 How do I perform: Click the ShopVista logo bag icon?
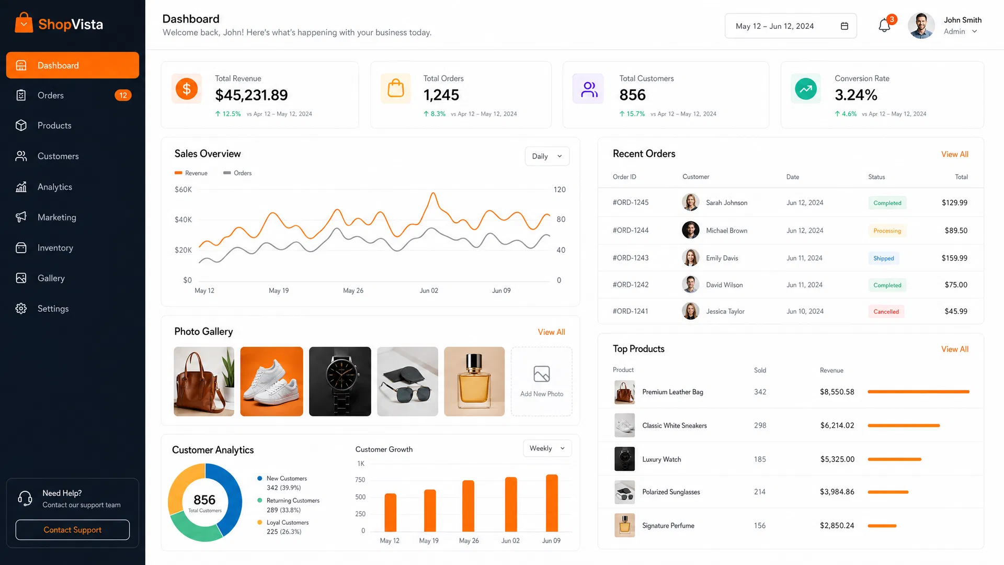click(24, 23)
